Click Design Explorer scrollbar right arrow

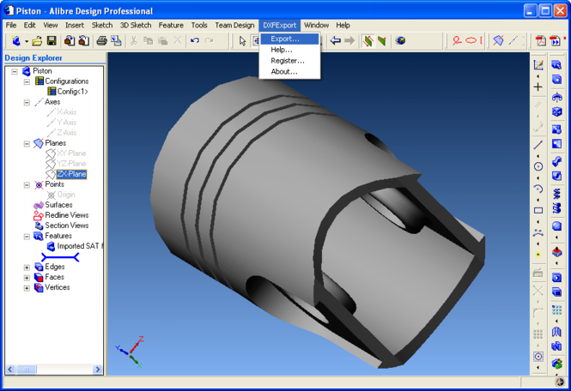[x=98, y=370]
